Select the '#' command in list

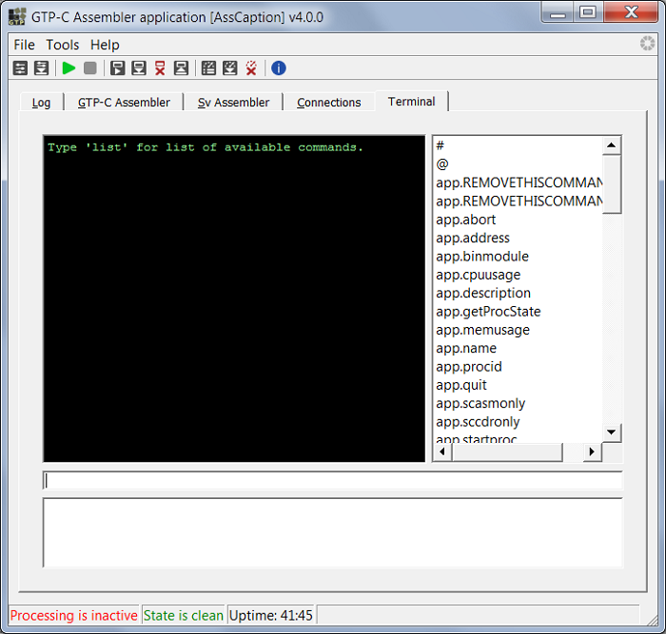pyautogui.click(x=519, y=145)
